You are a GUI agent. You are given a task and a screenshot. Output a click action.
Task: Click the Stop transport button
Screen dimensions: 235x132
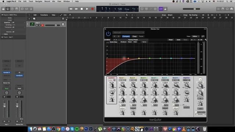82,9
